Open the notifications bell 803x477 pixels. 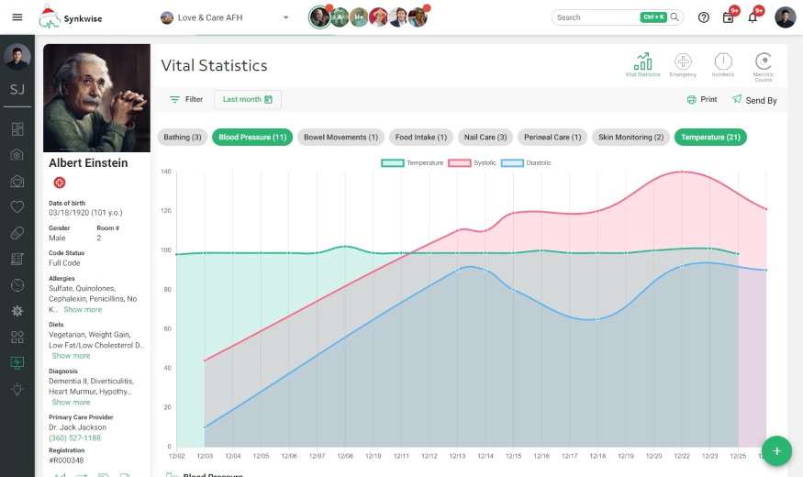click(753, 17)
